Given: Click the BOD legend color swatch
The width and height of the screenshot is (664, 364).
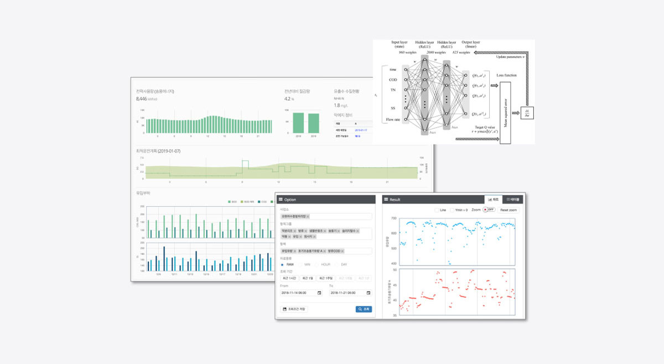Looking at the screenshot, I should [x=230, y=202].
